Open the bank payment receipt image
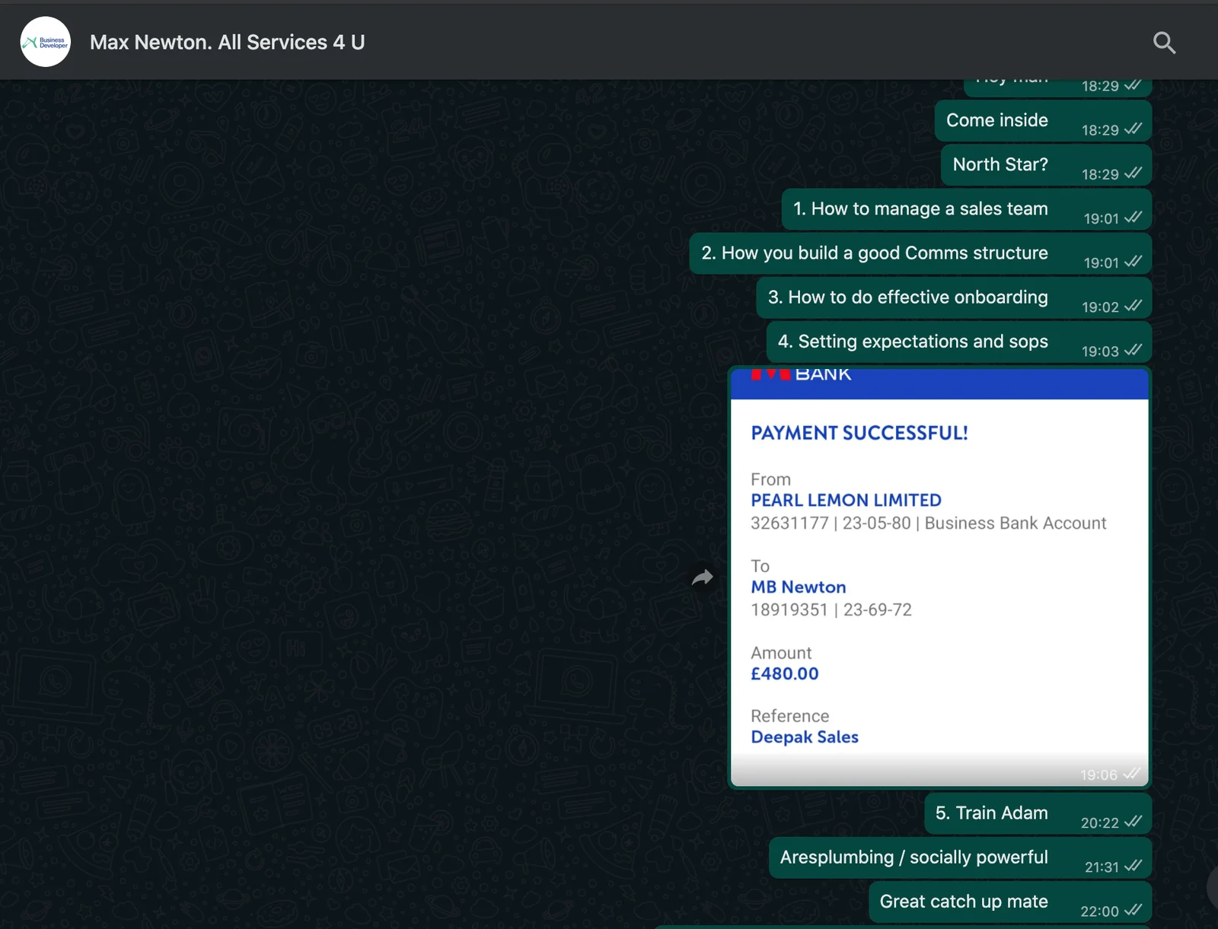Image resolution: width=1218 pixels, height=929 pixels. coord(939,577)
